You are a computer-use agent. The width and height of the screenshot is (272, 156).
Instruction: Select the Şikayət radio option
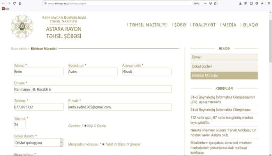128,144
